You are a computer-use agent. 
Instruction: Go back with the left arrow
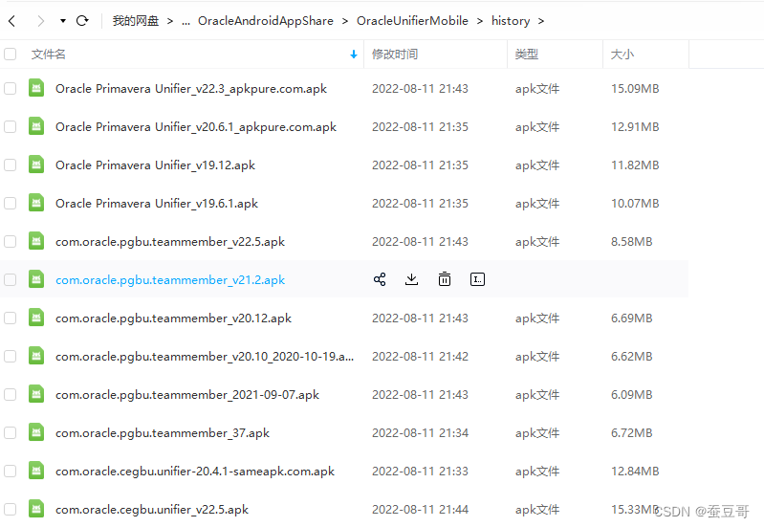point(12,21)
